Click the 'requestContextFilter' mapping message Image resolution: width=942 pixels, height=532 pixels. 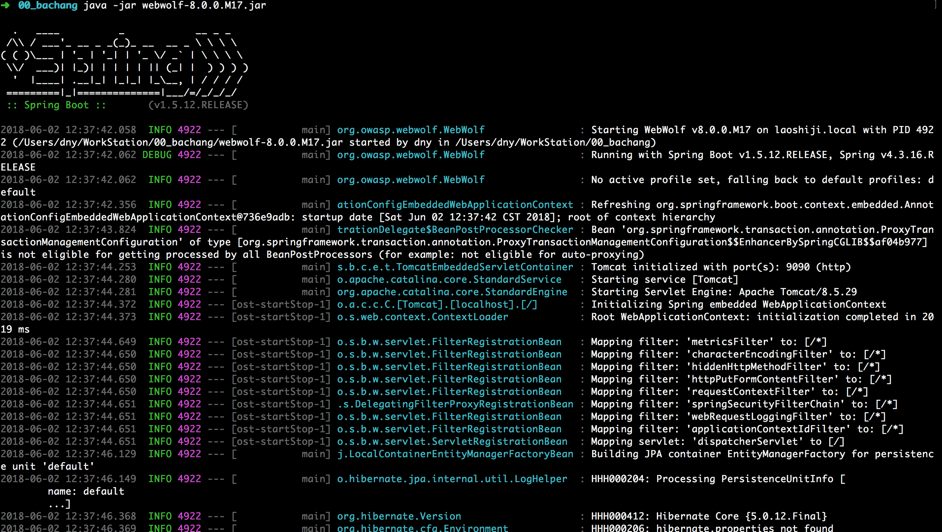730,392
